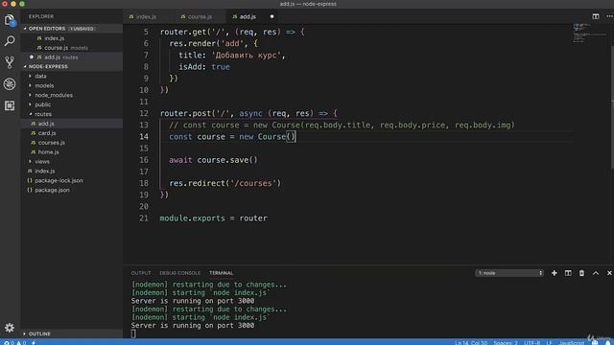
Task: Expand the node_modules folder
Action: pyautogui.click(x=54, y=95)
